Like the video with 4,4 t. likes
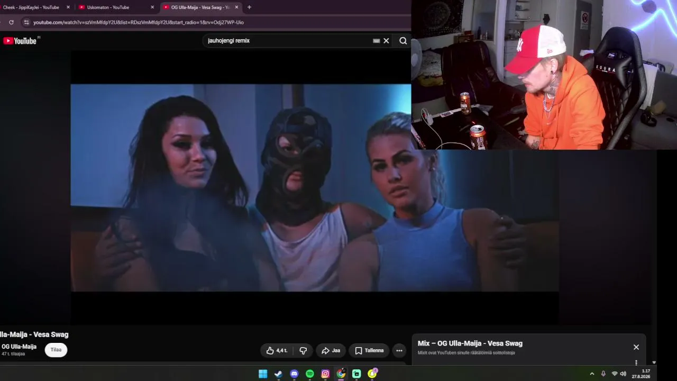 [277, 350]
